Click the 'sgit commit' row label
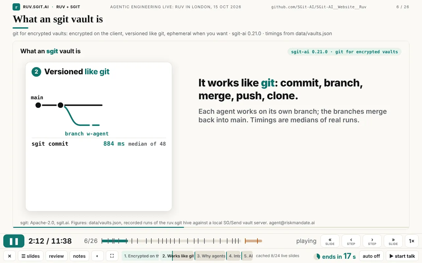The width and height of the screenshot is (422, 263). (x=50, y=144)
